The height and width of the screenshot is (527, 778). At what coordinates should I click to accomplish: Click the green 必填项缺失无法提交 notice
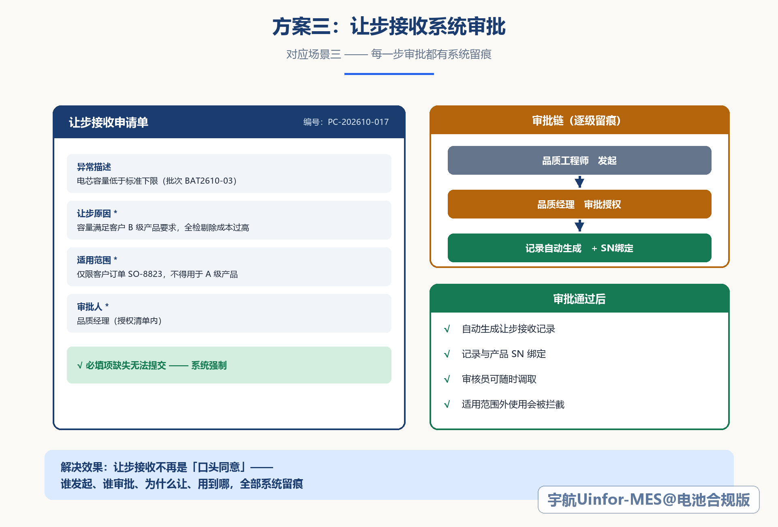229,365
